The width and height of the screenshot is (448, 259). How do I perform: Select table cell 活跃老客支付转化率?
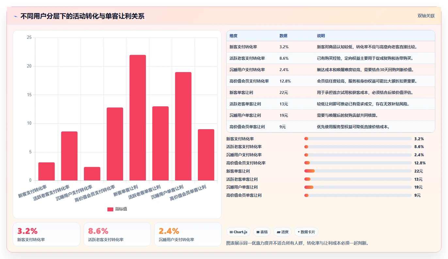(247, 58)
